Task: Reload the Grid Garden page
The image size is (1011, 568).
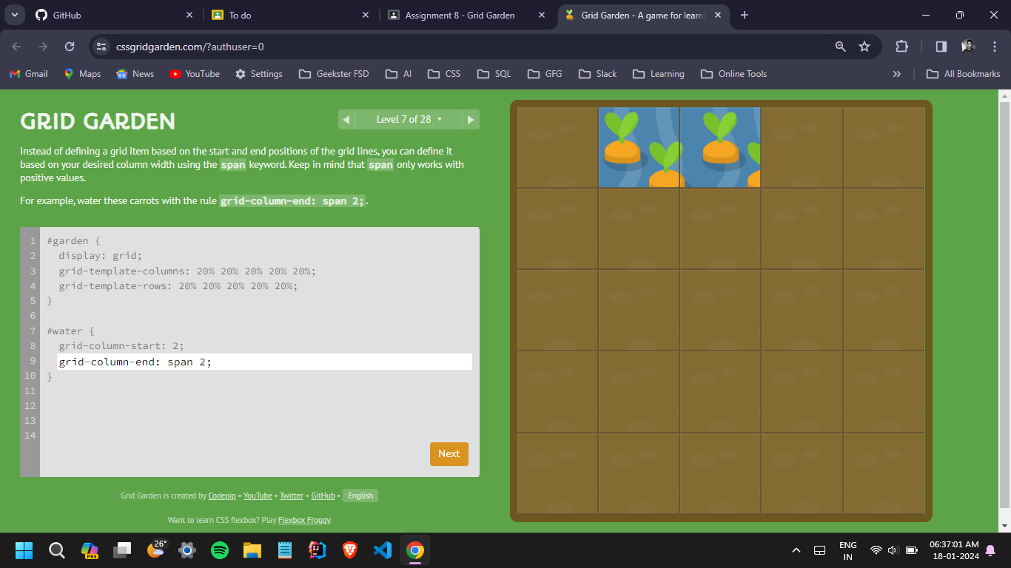Action: (70, 47)
